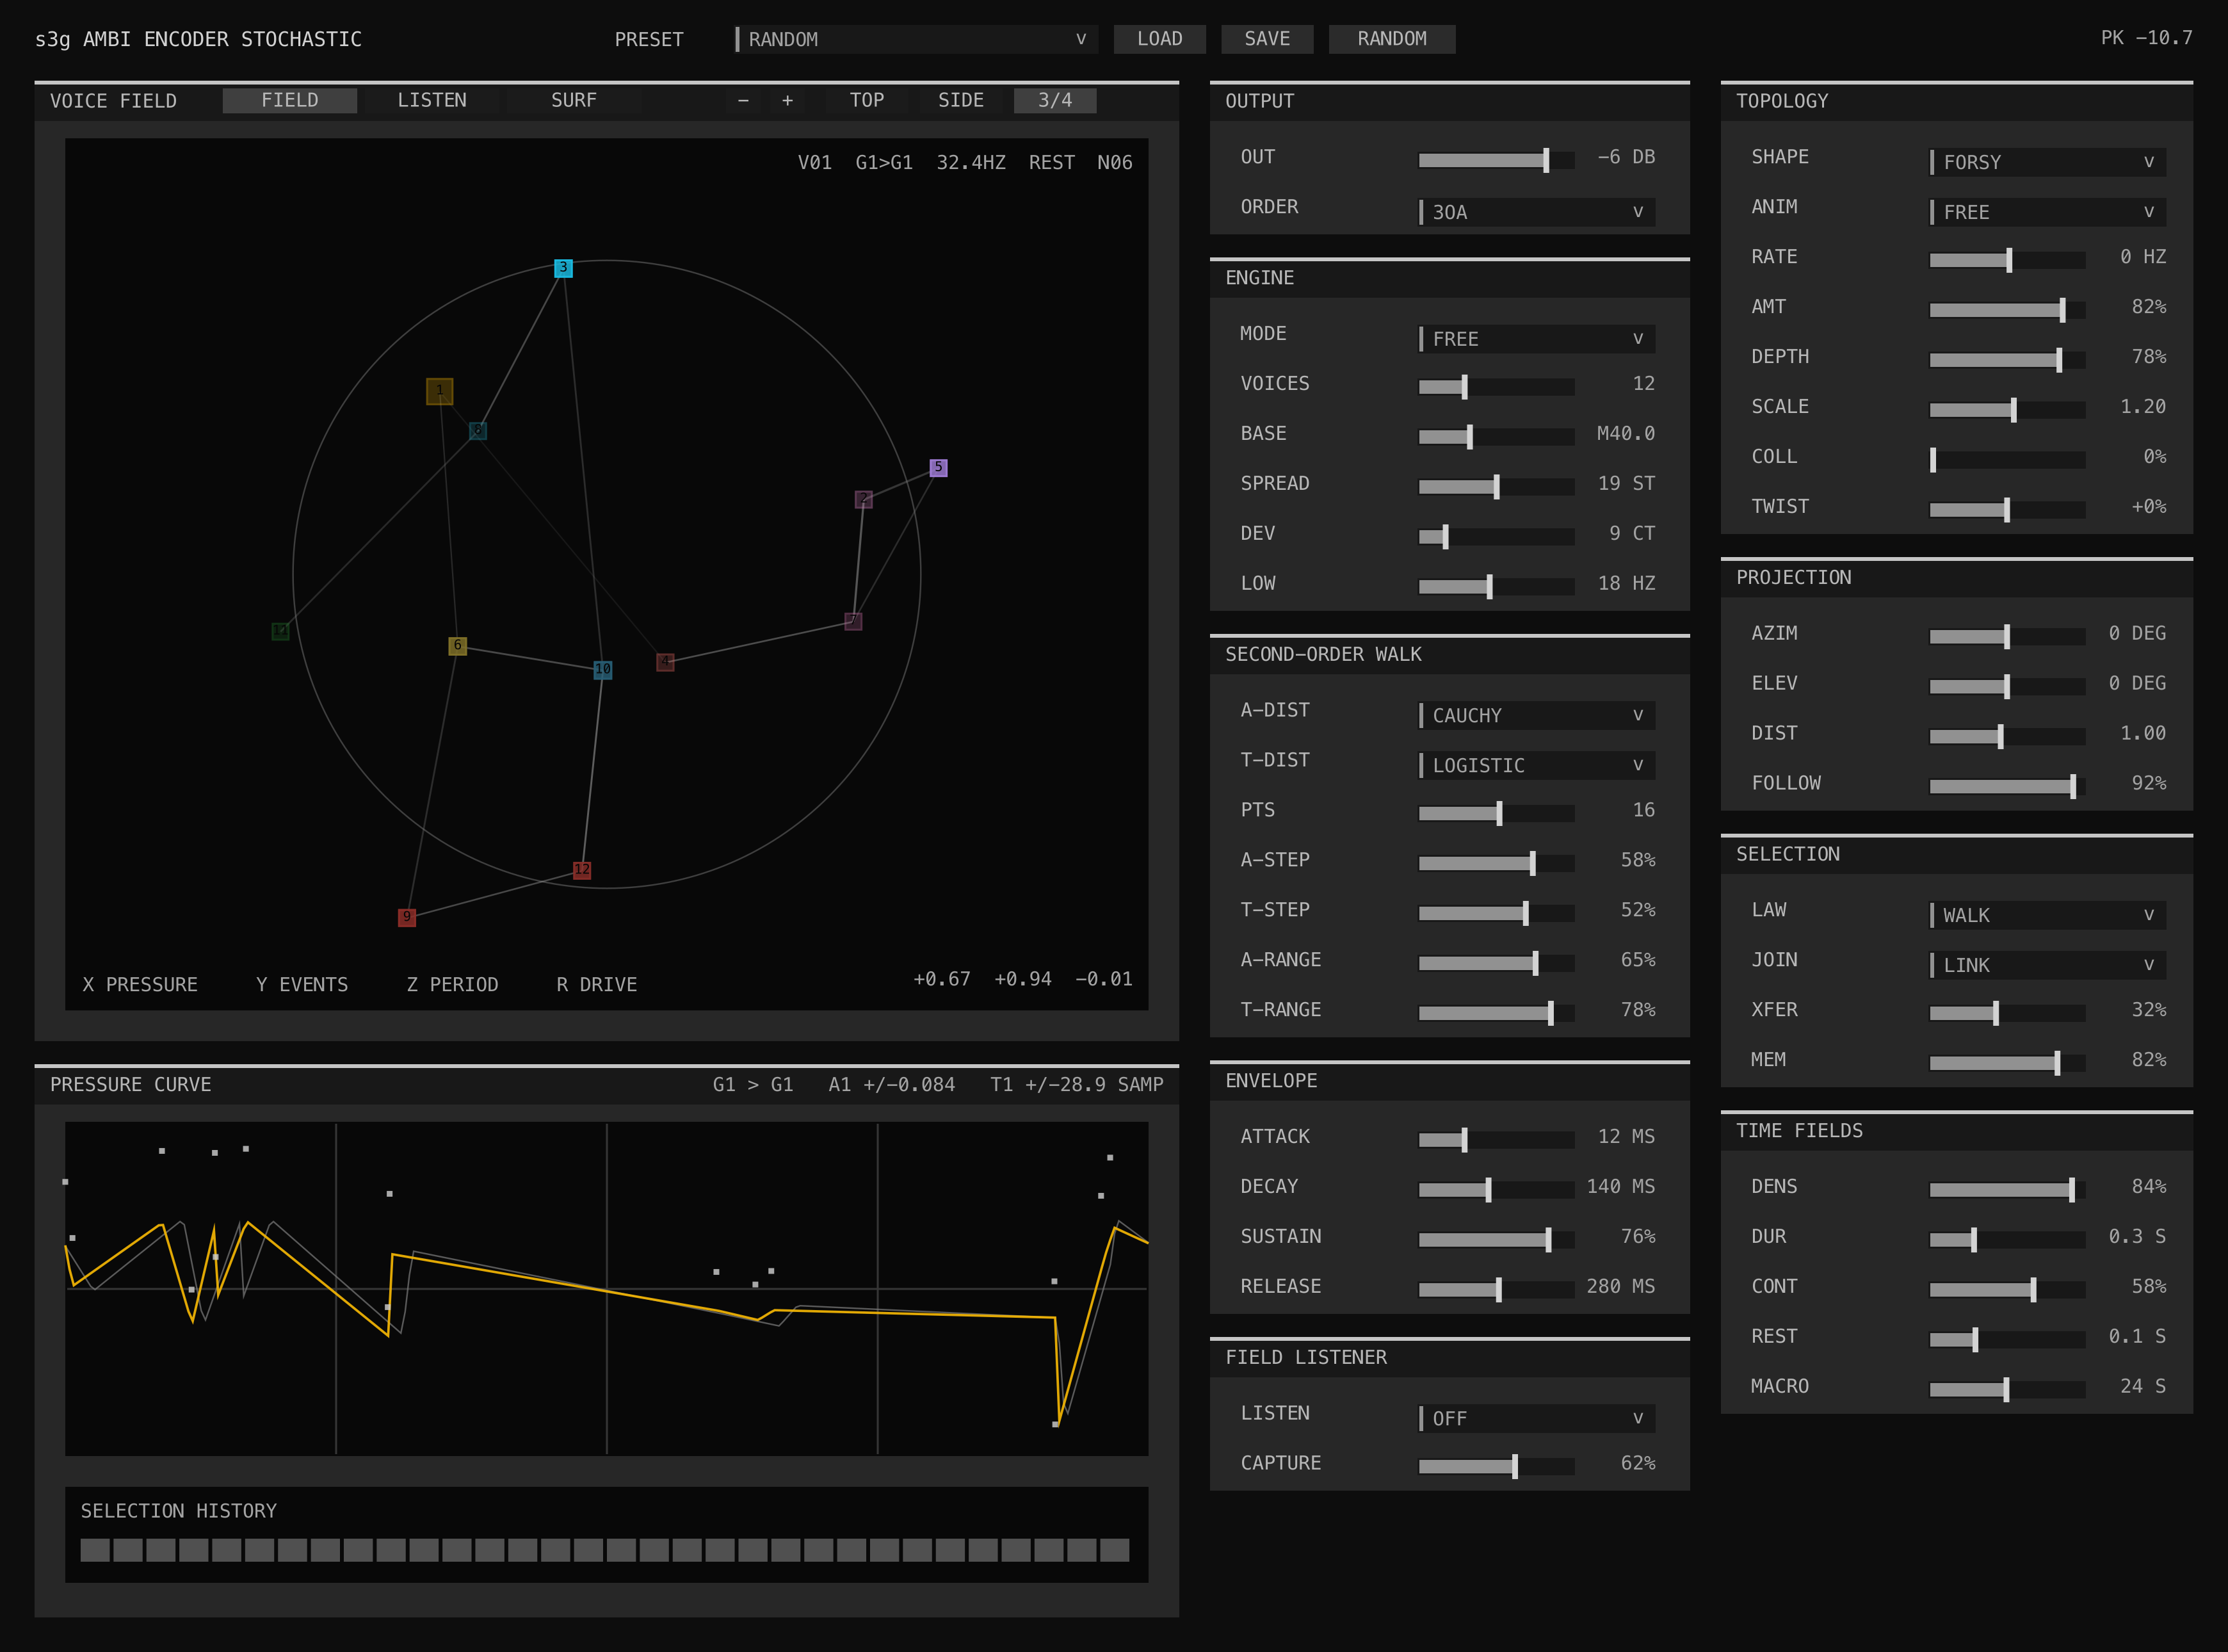
Task: Adjust the OUT level slider
Action: point(1497,160)
